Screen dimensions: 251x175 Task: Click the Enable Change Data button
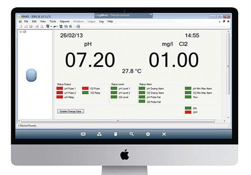[70, 111]
